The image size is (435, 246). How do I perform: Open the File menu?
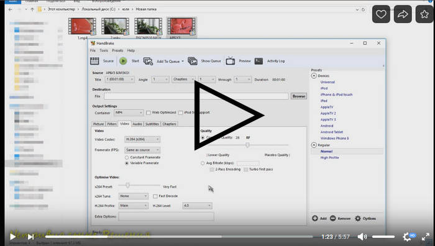point(93,50)
